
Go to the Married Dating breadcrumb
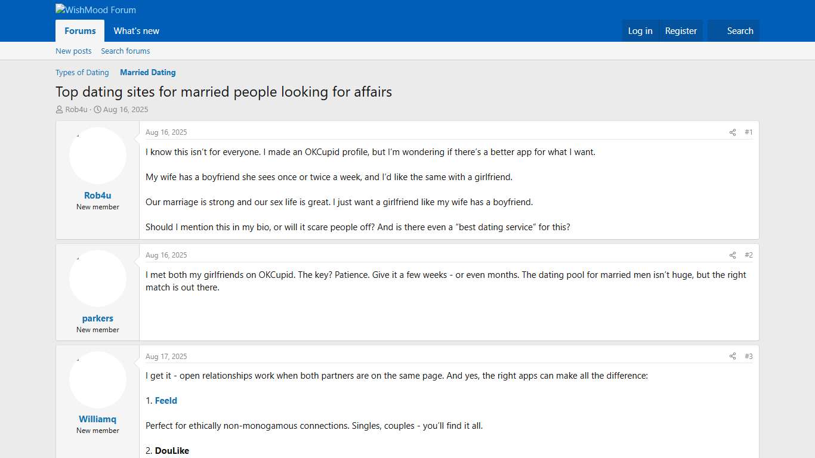[147, 72]
